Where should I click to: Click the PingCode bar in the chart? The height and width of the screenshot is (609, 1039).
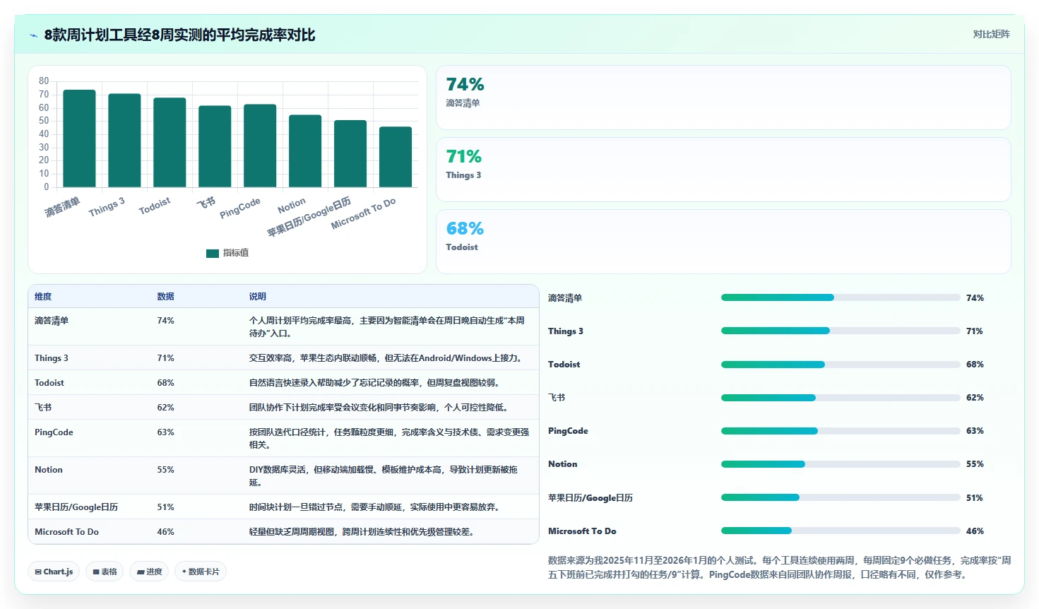click(260, 146)
